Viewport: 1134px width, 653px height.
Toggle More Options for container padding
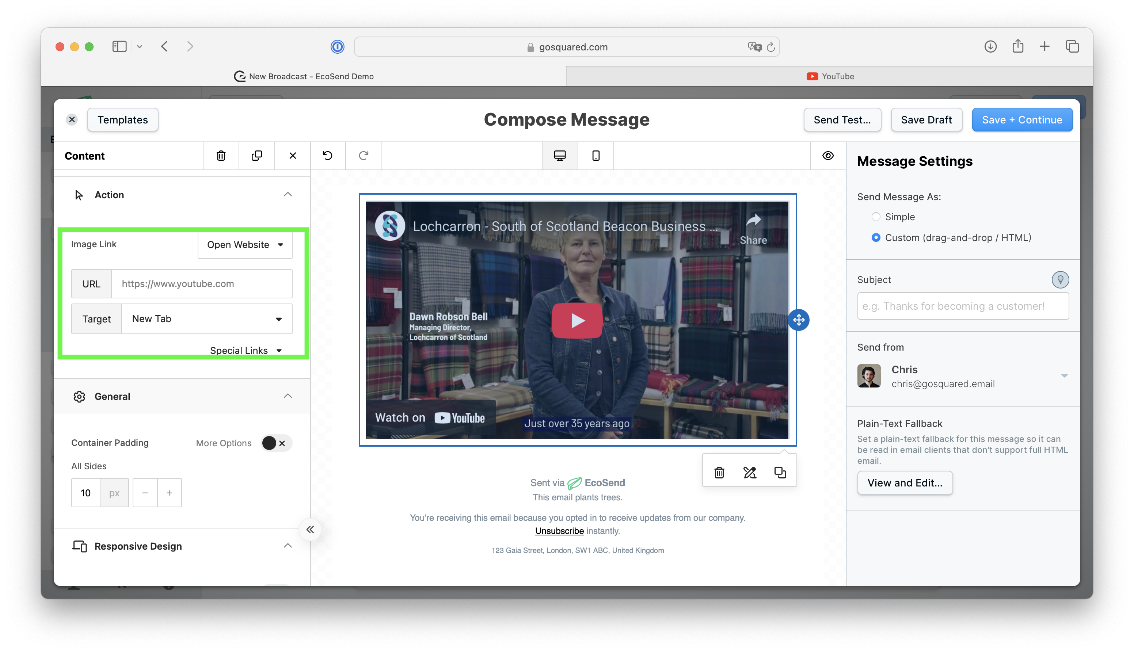pos(276,443)
